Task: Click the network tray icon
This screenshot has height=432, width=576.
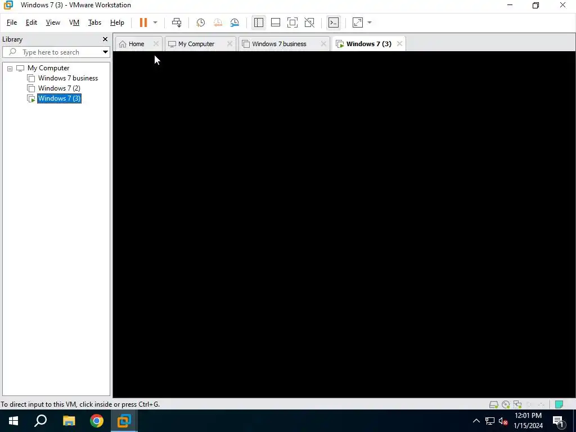Action: pyautogui.click(x=490, y=421)
